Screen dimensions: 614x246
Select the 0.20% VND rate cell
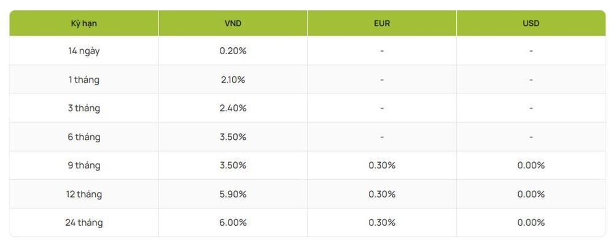[x=233, y=51]
